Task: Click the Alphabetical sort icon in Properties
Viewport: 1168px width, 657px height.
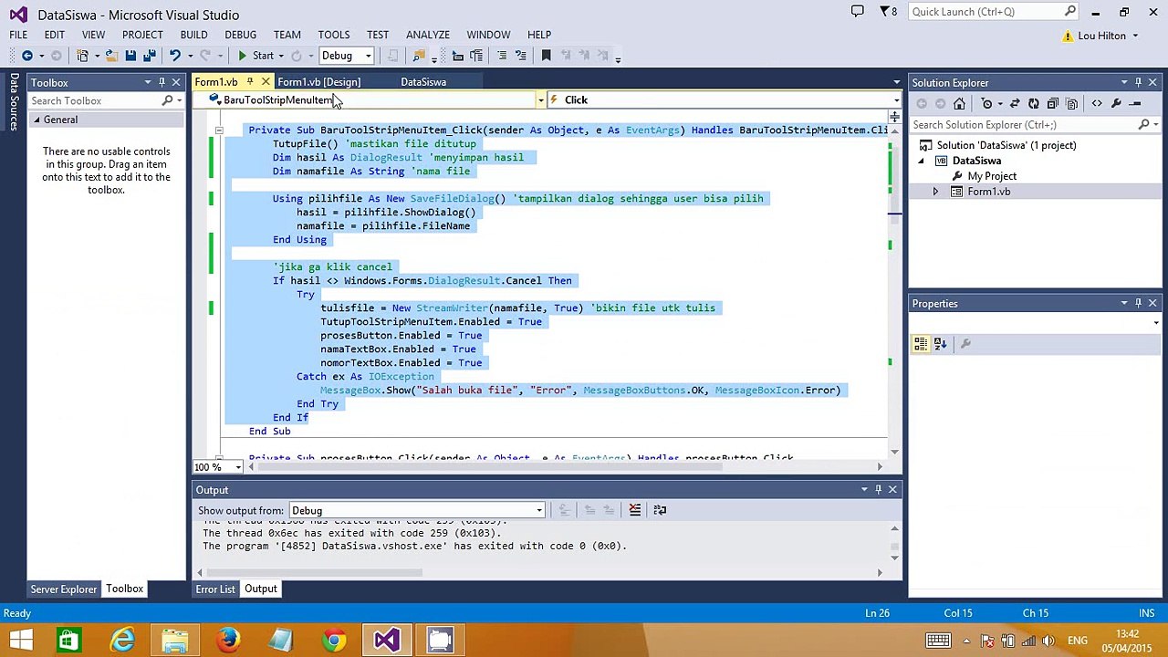Action: point(940,344)
